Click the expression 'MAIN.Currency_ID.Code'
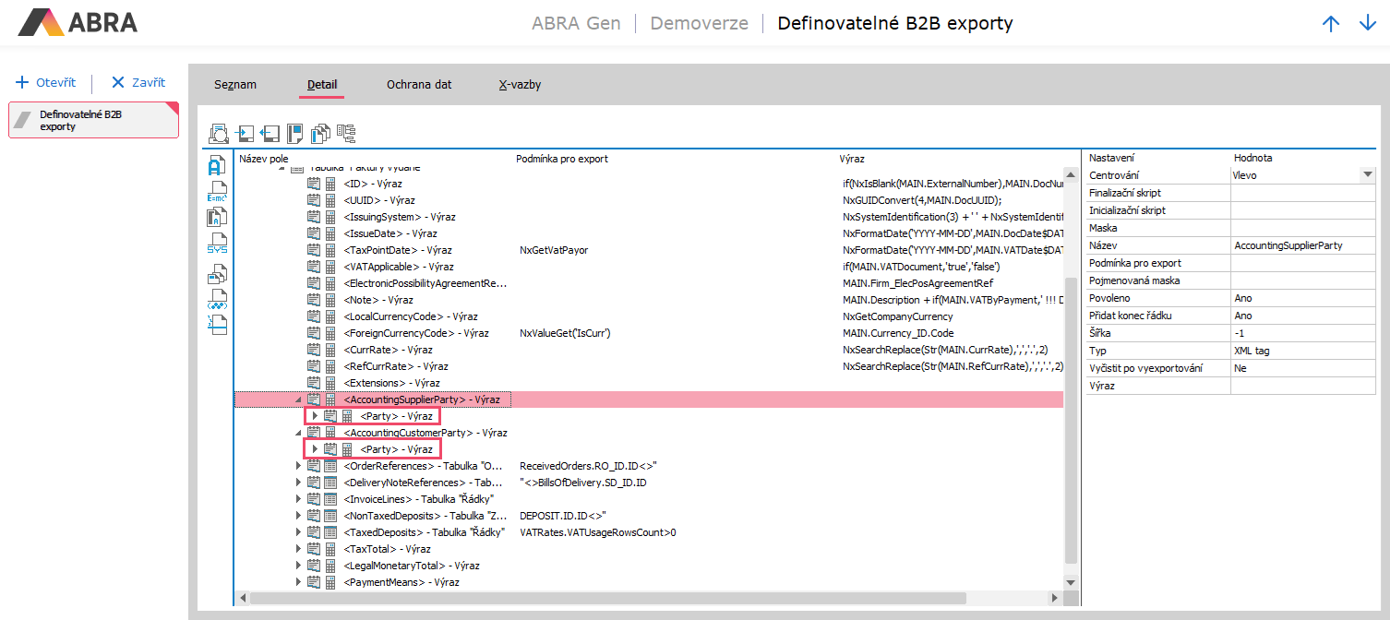Viewport: 1390px width, 620px height. click(x=898, y=333)
